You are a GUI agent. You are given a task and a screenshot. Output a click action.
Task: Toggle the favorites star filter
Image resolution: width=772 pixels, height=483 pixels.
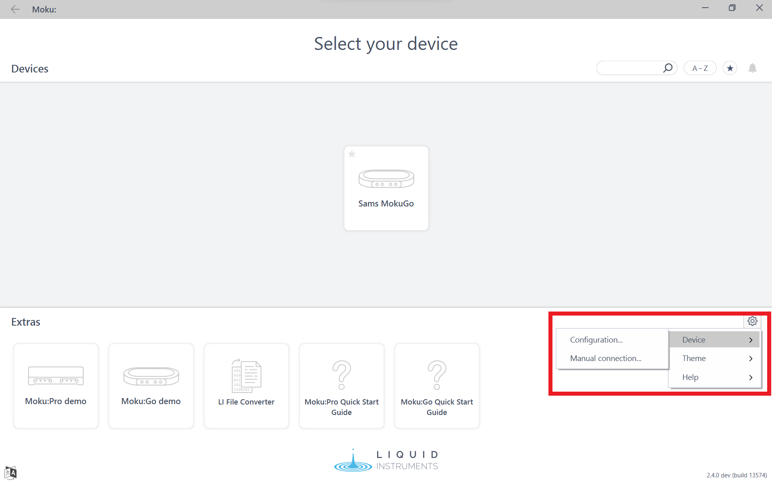click(x=730, y=68)
